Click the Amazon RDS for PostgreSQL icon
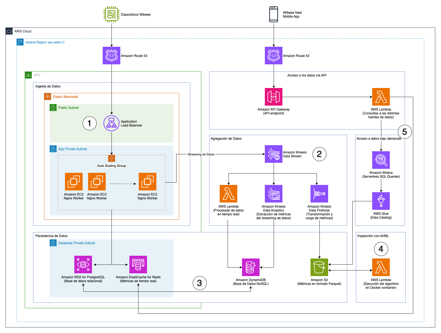 [83, 265]
